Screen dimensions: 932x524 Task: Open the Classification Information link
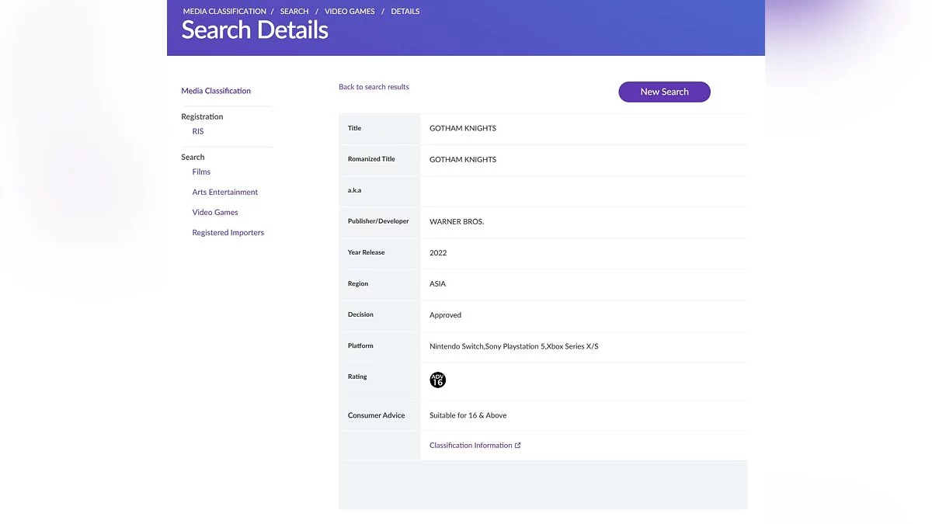(471, 446)
